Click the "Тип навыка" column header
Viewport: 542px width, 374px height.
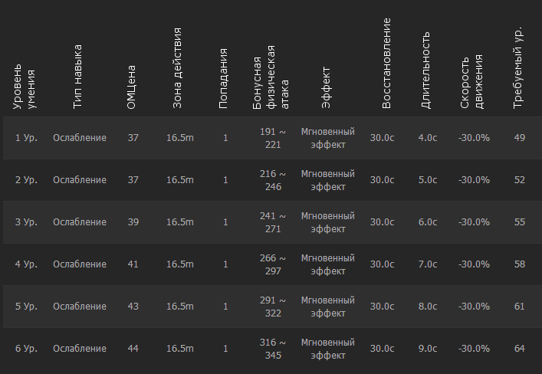pos(77,77)
